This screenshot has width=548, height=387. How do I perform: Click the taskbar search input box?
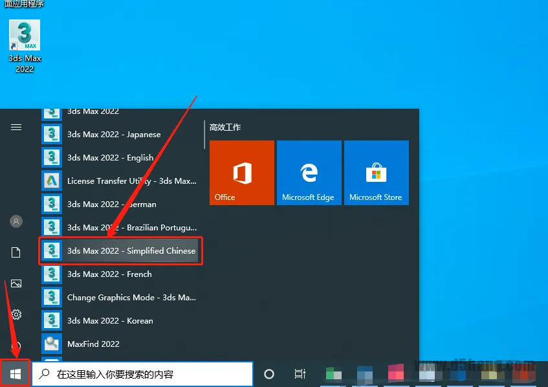point(142,374)
